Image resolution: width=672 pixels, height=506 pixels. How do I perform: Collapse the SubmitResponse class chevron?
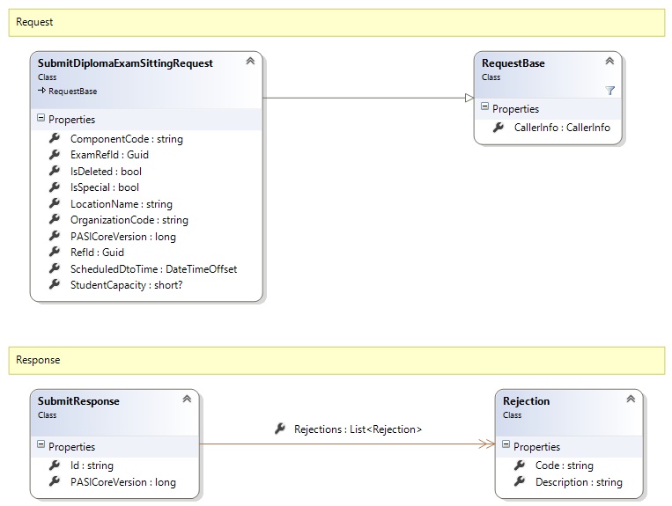click(x=187, y=400)
